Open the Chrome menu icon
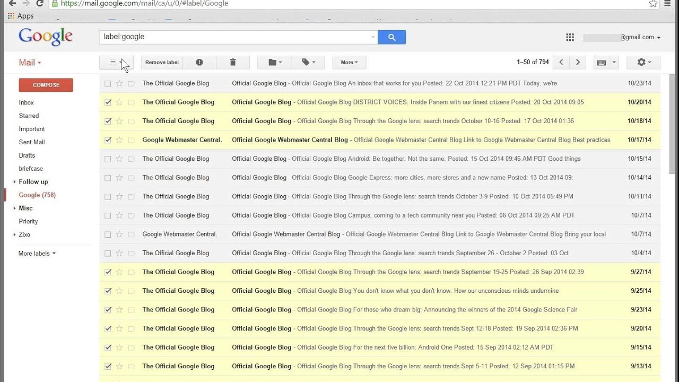Viewport: 679px width, 382px height. [668, 4]
